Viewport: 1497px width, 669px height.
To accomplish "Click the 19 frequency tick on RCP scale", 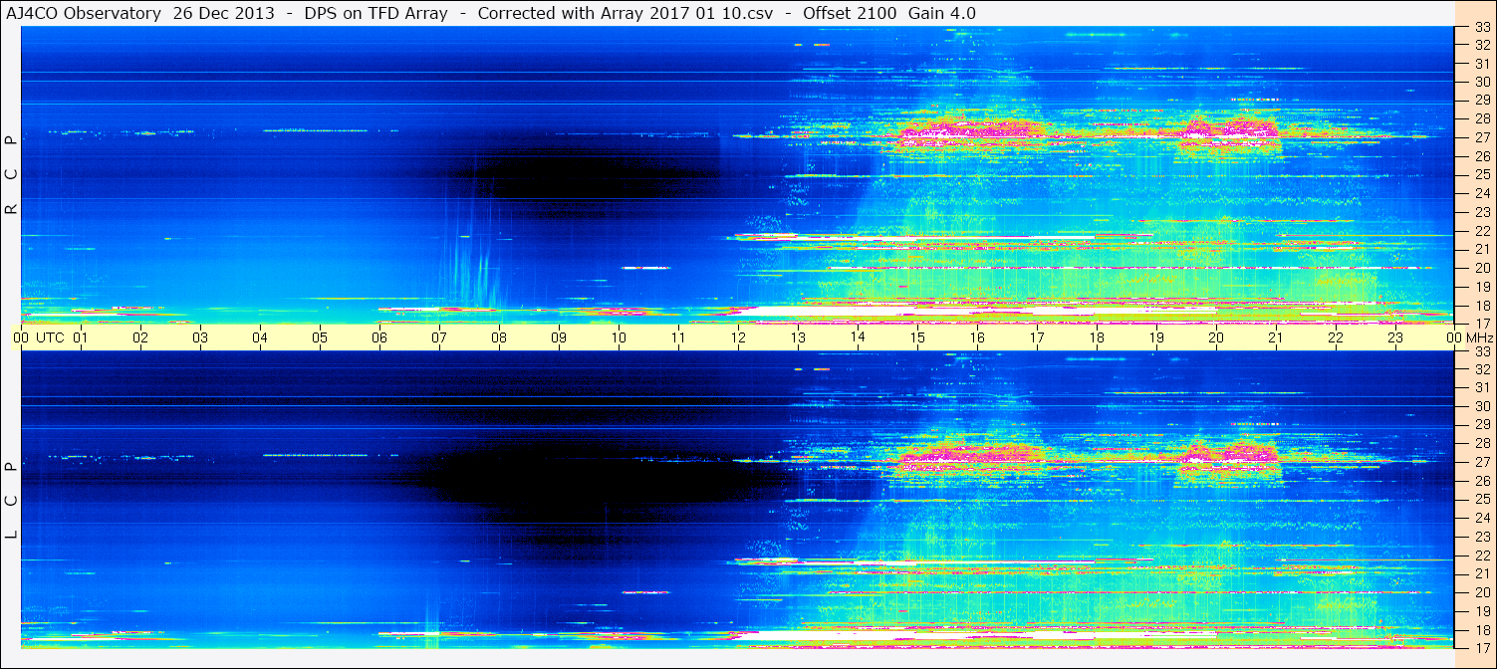I will coord(1481,287).
